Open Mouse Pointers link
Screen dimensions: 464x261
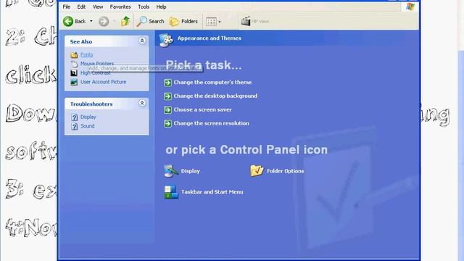click(x=97, y=63)
